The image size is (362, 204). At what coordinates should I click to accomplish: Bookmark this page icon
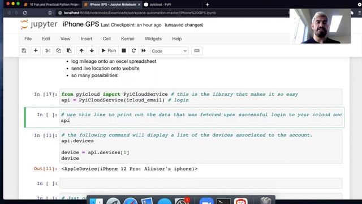pos(50,13)
